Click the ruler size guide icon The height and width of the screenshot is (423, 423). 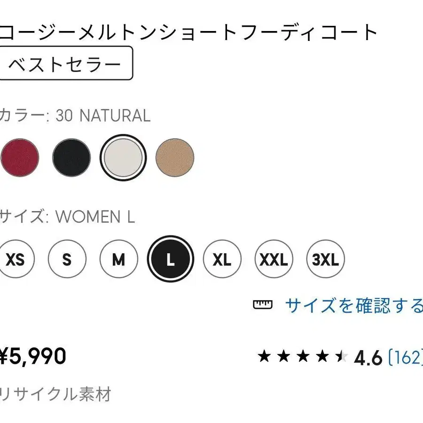[x=263, y=305]
